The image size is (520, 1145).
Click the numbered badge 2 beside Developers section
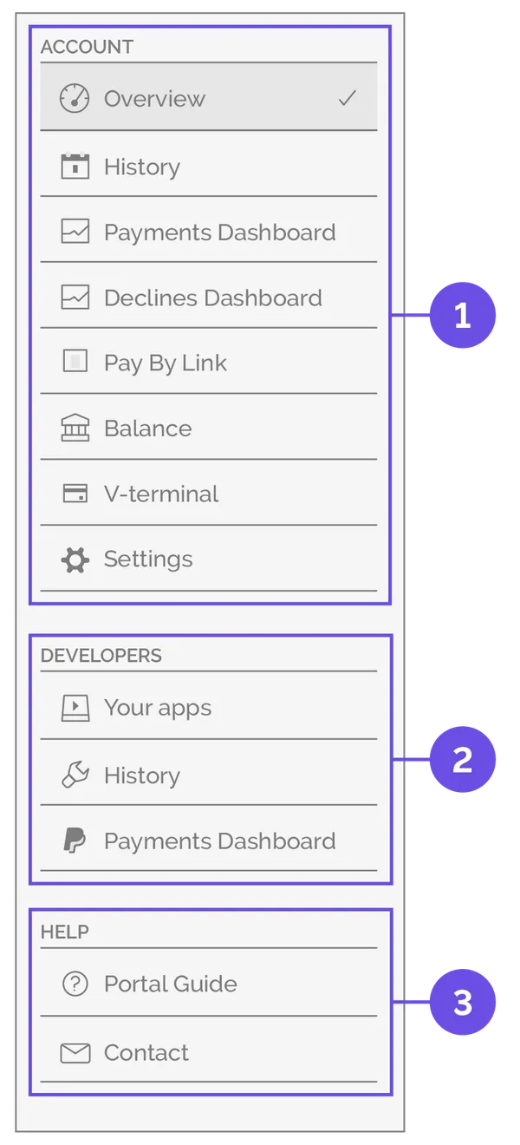[461, 758]
